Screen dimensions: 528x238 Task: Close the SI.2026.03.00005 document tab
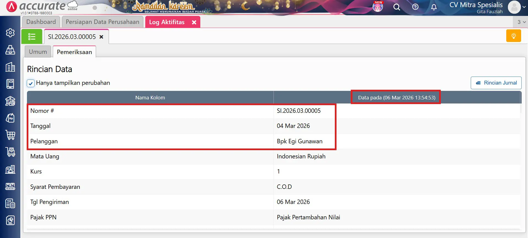click(101, 37)
